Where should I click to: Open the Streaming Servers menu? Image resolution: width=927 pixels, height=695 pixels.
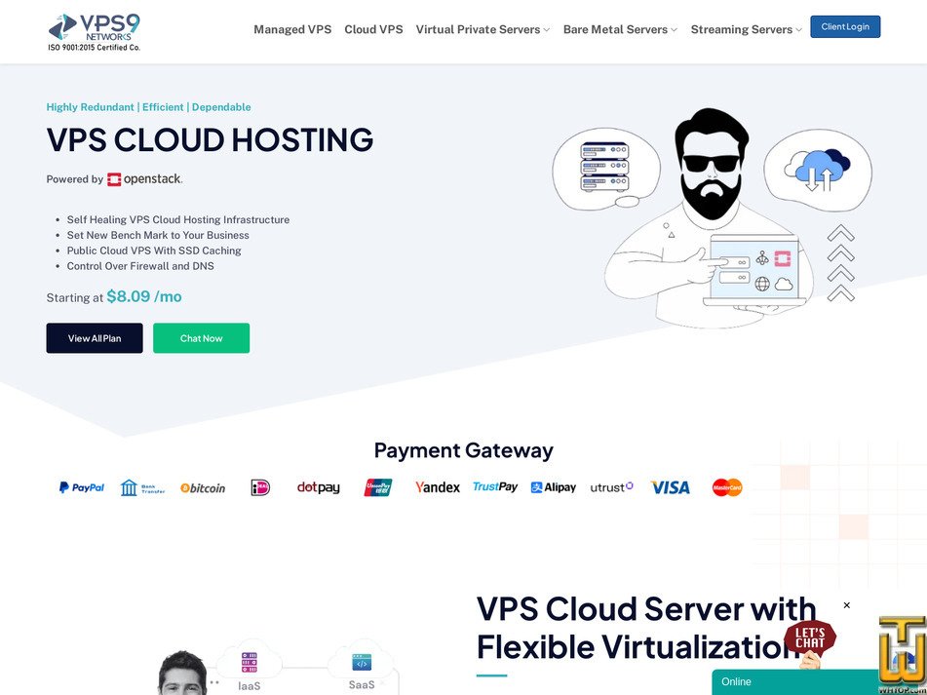point(742,29)
